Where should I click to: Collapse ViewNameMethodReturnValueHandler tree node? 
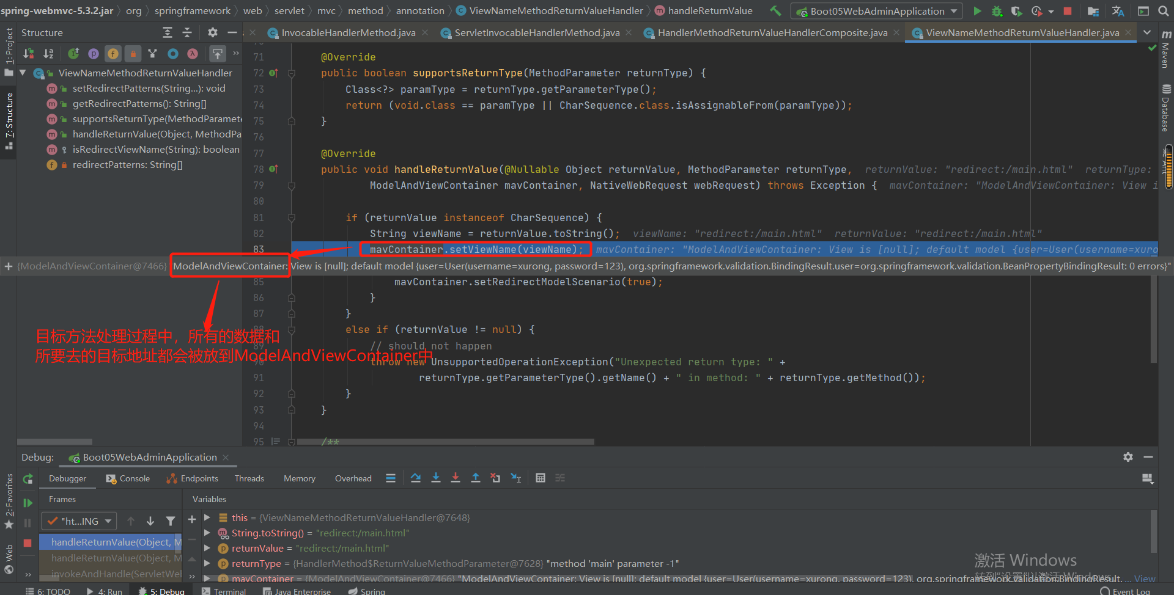[x=23, y=73]
